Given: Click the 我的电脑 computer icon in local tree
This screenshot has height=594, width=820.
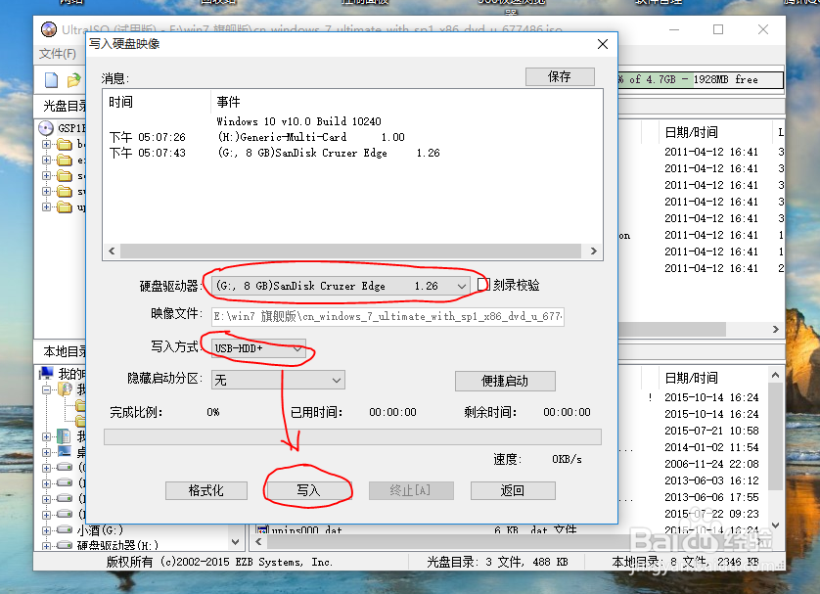Looking at the screenshot, I should 46,373.
